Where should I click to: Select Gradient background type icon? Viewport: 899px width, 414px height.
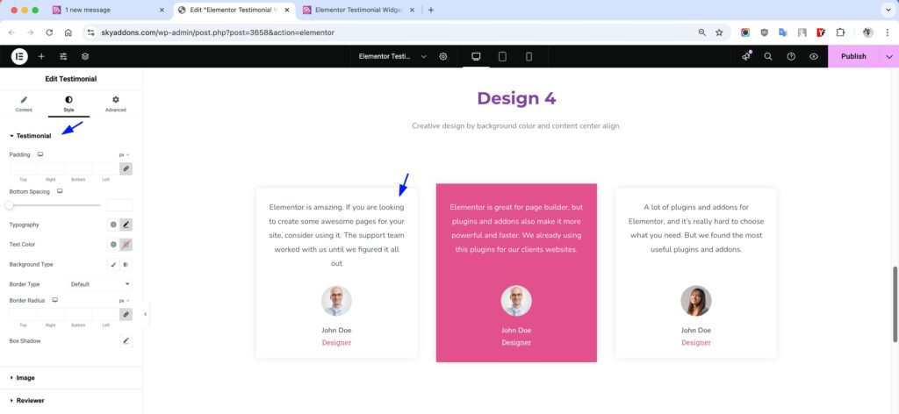[126, 265]
